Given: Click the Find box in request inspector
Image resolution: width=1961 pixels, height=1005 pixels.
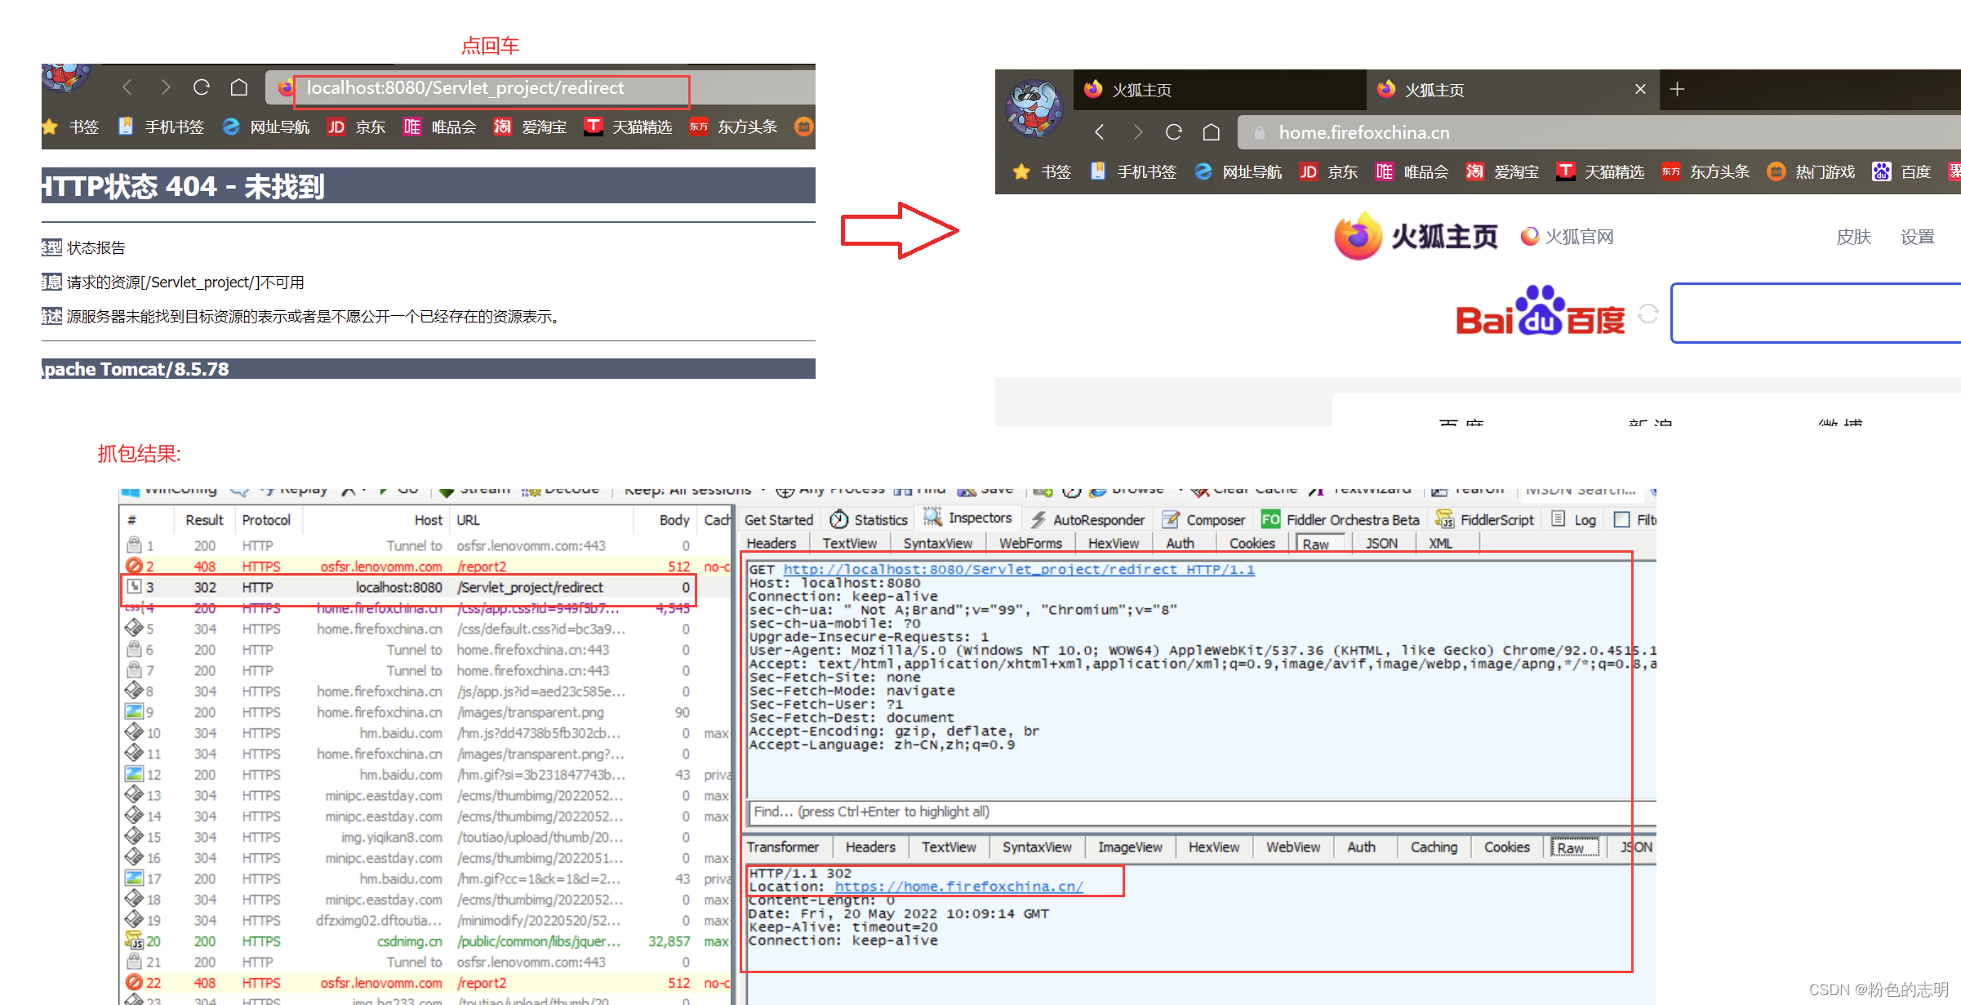Looking at the screenshot, I should (1200, 812).
